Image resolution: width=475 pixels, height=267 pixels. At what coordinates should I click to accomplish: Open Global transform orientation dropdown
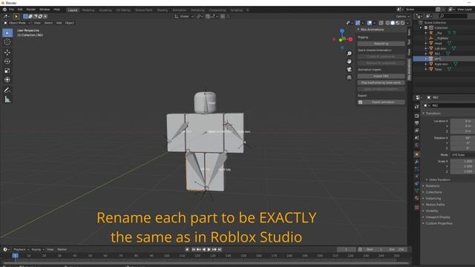(184, 16)
